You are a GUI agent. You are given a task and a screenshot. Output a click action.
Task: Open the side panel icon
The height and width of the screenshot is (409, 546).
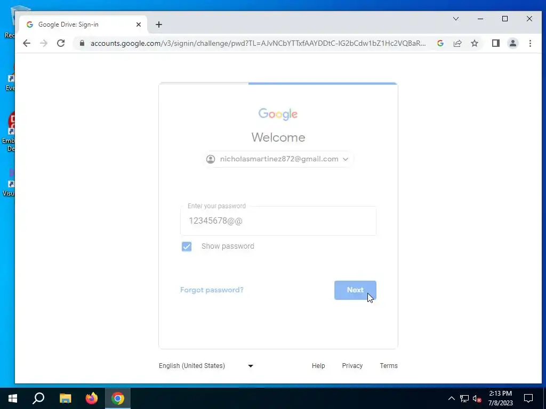[x=496, y=43]
